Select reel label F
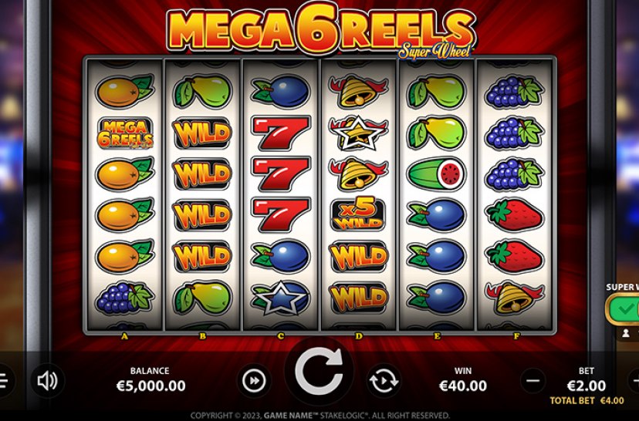 point(516,336)
